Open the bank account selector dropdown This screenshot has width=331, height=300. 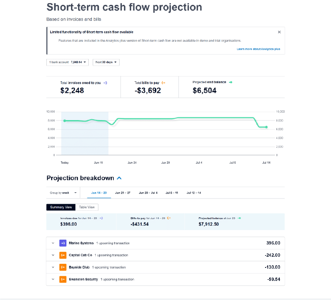[x=68, y=62]
